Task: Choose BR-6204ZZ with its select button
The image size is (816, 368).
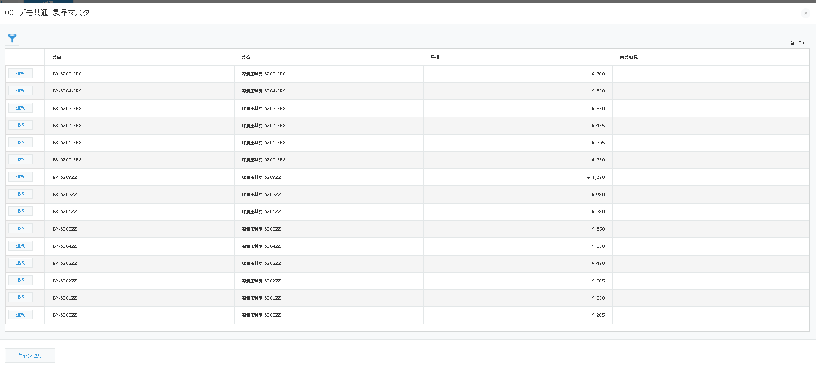Action: [x=20, y=246]
